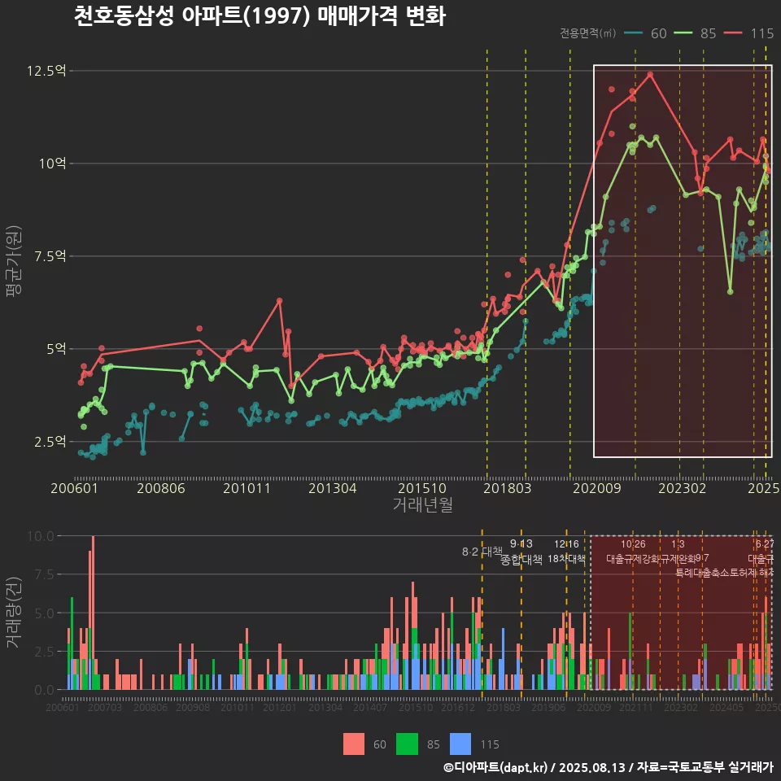Select the chart title 천호동삼성 아파트(1997) 매매가격 변화
The height and width of the screenshot is (781, 781).
tap(260, 16)
